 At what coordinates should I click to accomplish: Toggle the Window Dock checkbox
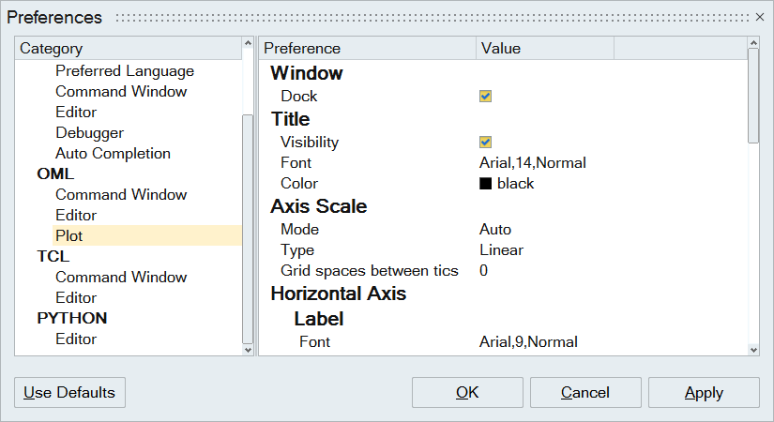[x=485, y=96]
